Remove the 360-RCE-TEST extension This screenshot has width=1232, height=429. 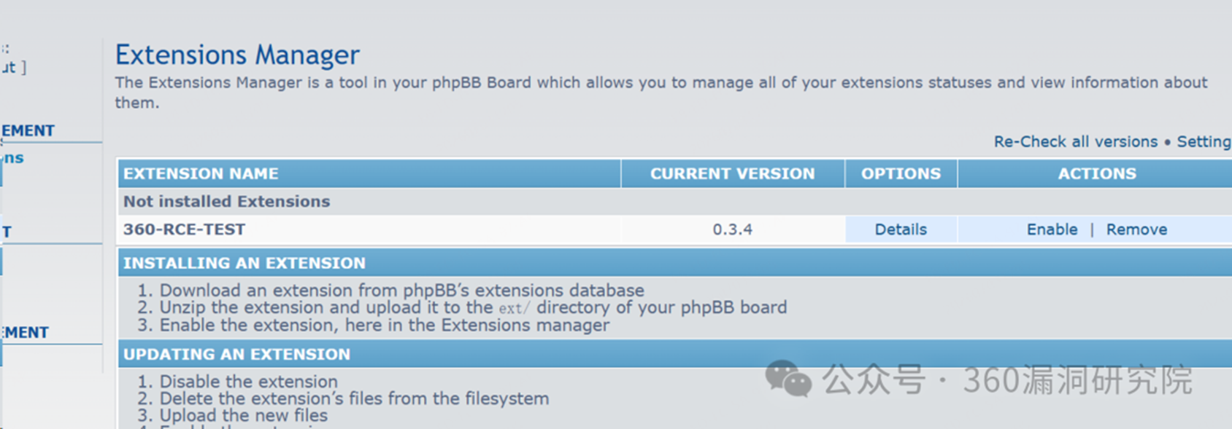[1136, 229]
